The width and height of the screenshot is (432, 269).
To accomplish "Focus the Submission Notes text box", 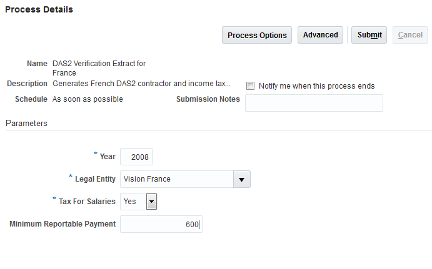I will pyautogui.click(x=314, y=103).
